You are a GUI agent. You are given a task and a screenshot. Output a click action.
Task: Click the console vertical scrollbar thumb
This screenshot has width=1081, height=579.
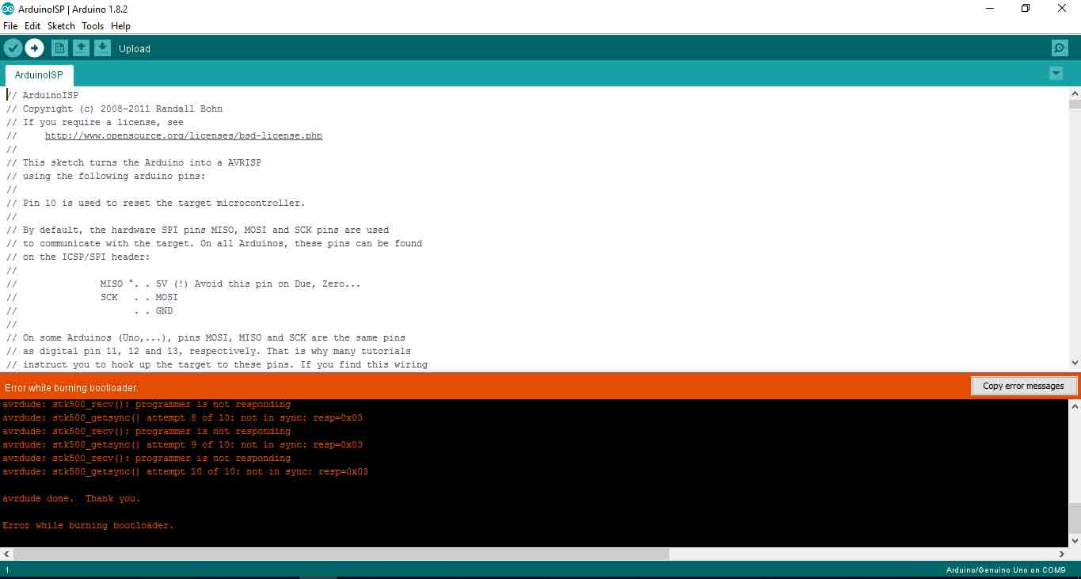coord(1075,519)
